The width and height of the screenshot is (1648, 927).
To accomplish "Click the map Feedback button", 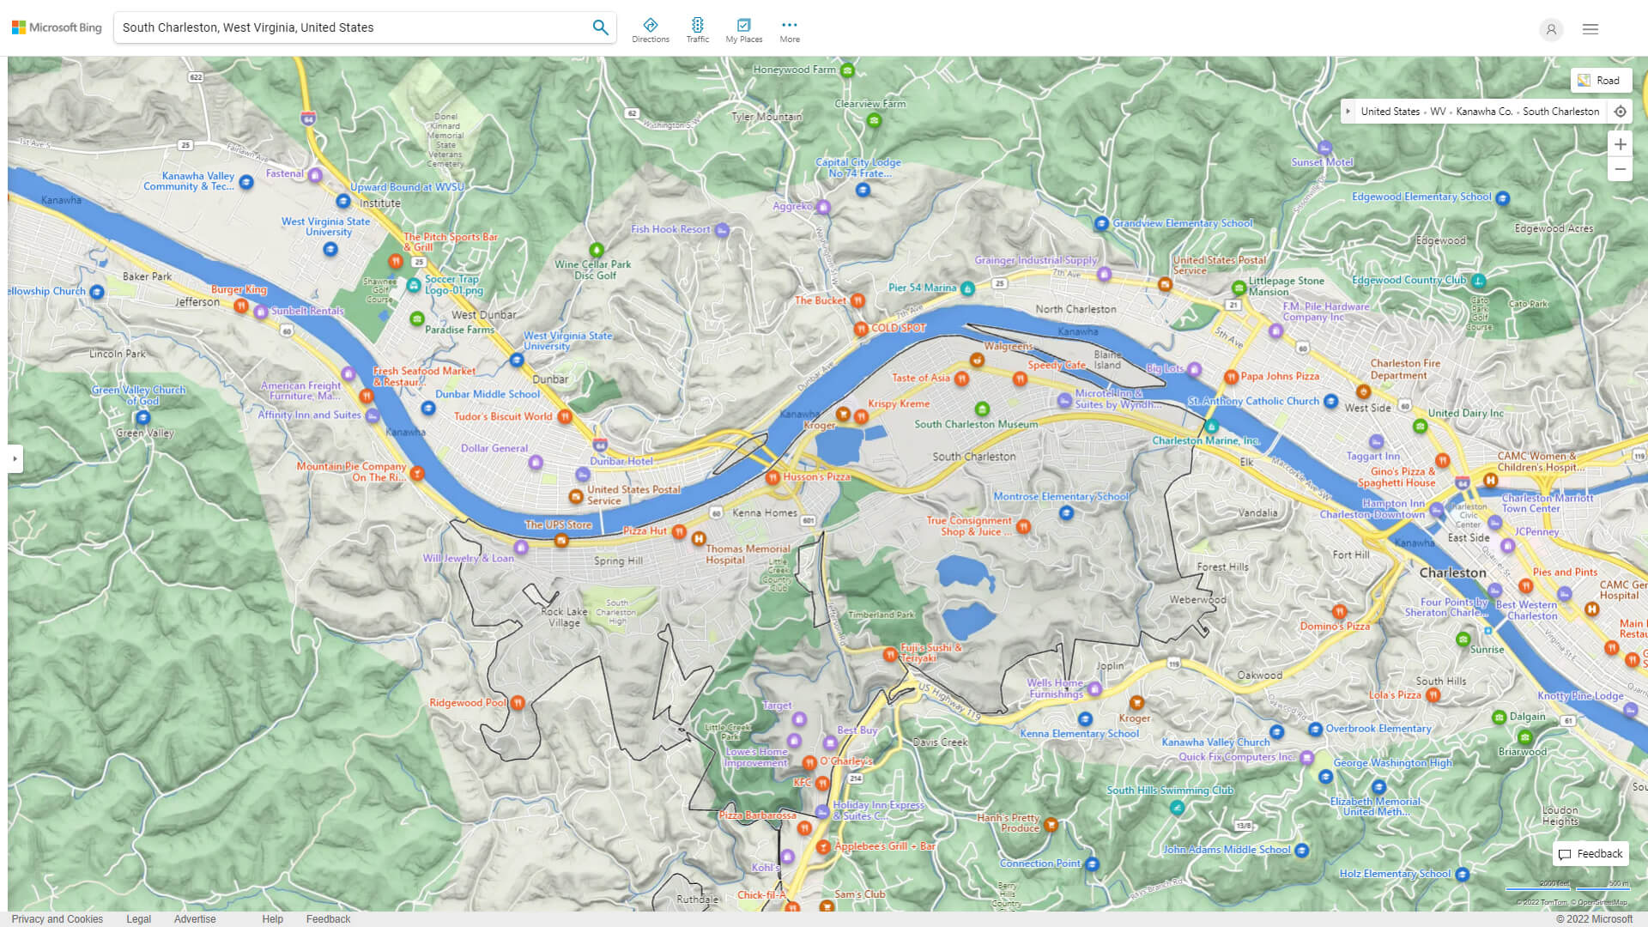I will [x=1590, y=854].
